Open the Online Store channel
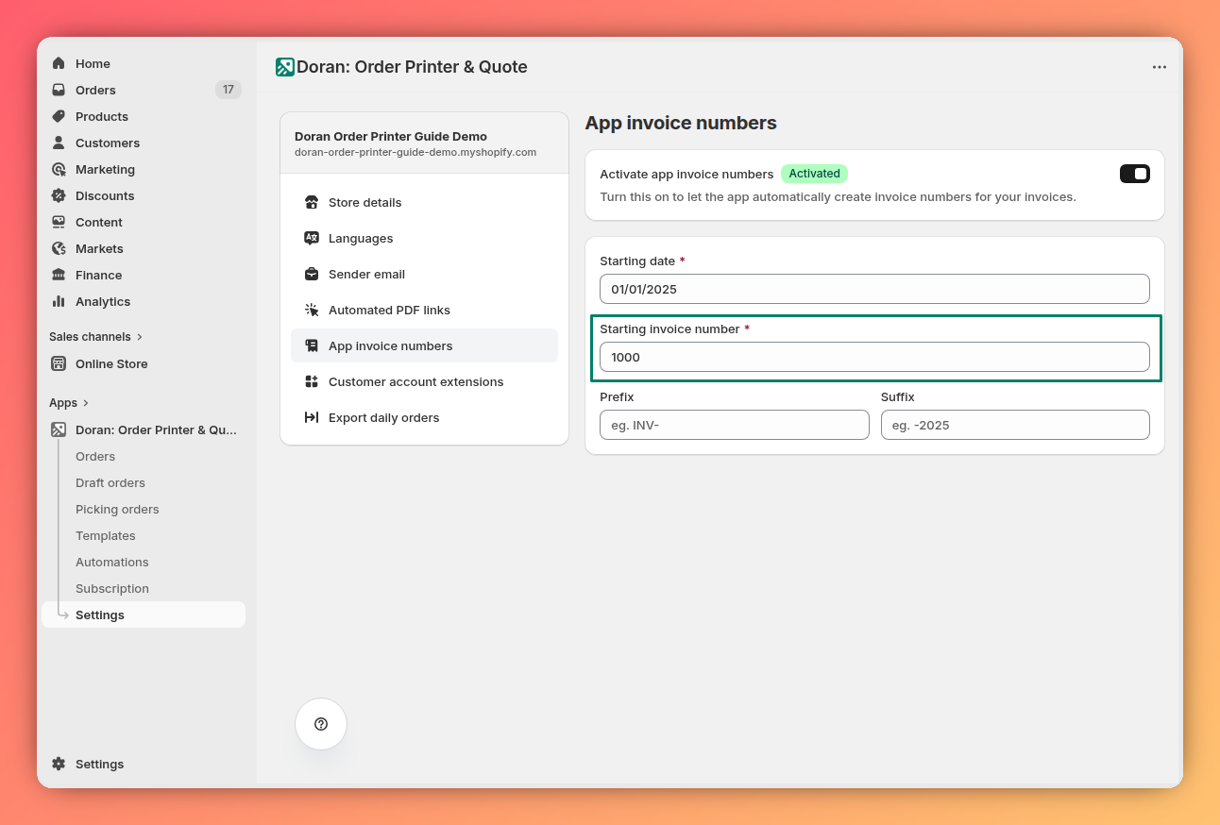1220x825 pixels. tap(110, 363)
